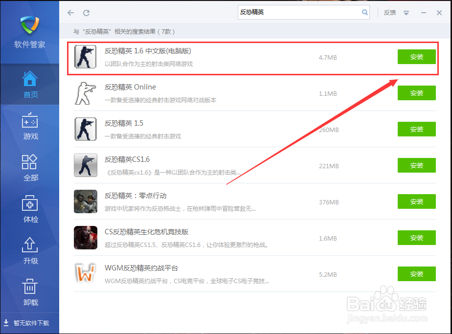Open the 卸载 uninstall tab
This screenshot has width=452, height=334.
[x=30, y=292]
